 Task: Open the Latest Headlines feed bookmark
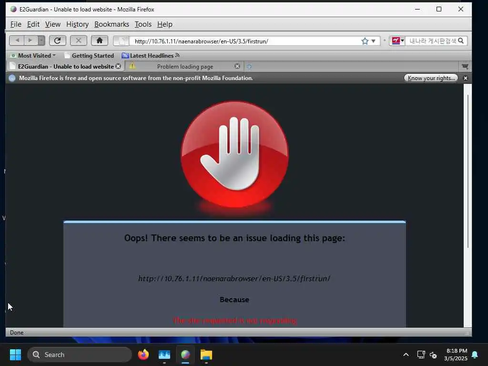[x=151, y=56]
